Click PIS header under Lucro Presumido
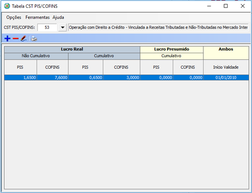The width and height of the screenshot is (252, 193). [156, 67]
